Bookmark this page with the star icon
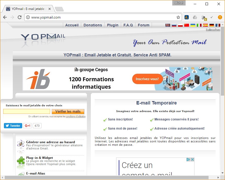The image size is (225, 180). pyautogui.click(x=178, y=18)
